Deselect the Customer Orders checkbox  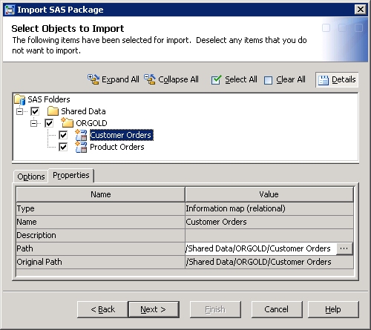(63, 135)
